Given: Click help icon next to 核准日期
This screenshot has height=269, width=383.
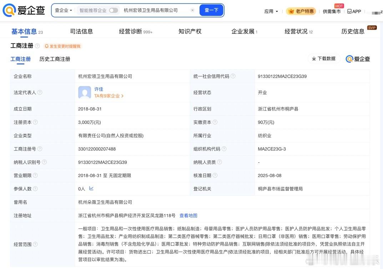Looking at the screenshot, I should (x=215, y=175).
